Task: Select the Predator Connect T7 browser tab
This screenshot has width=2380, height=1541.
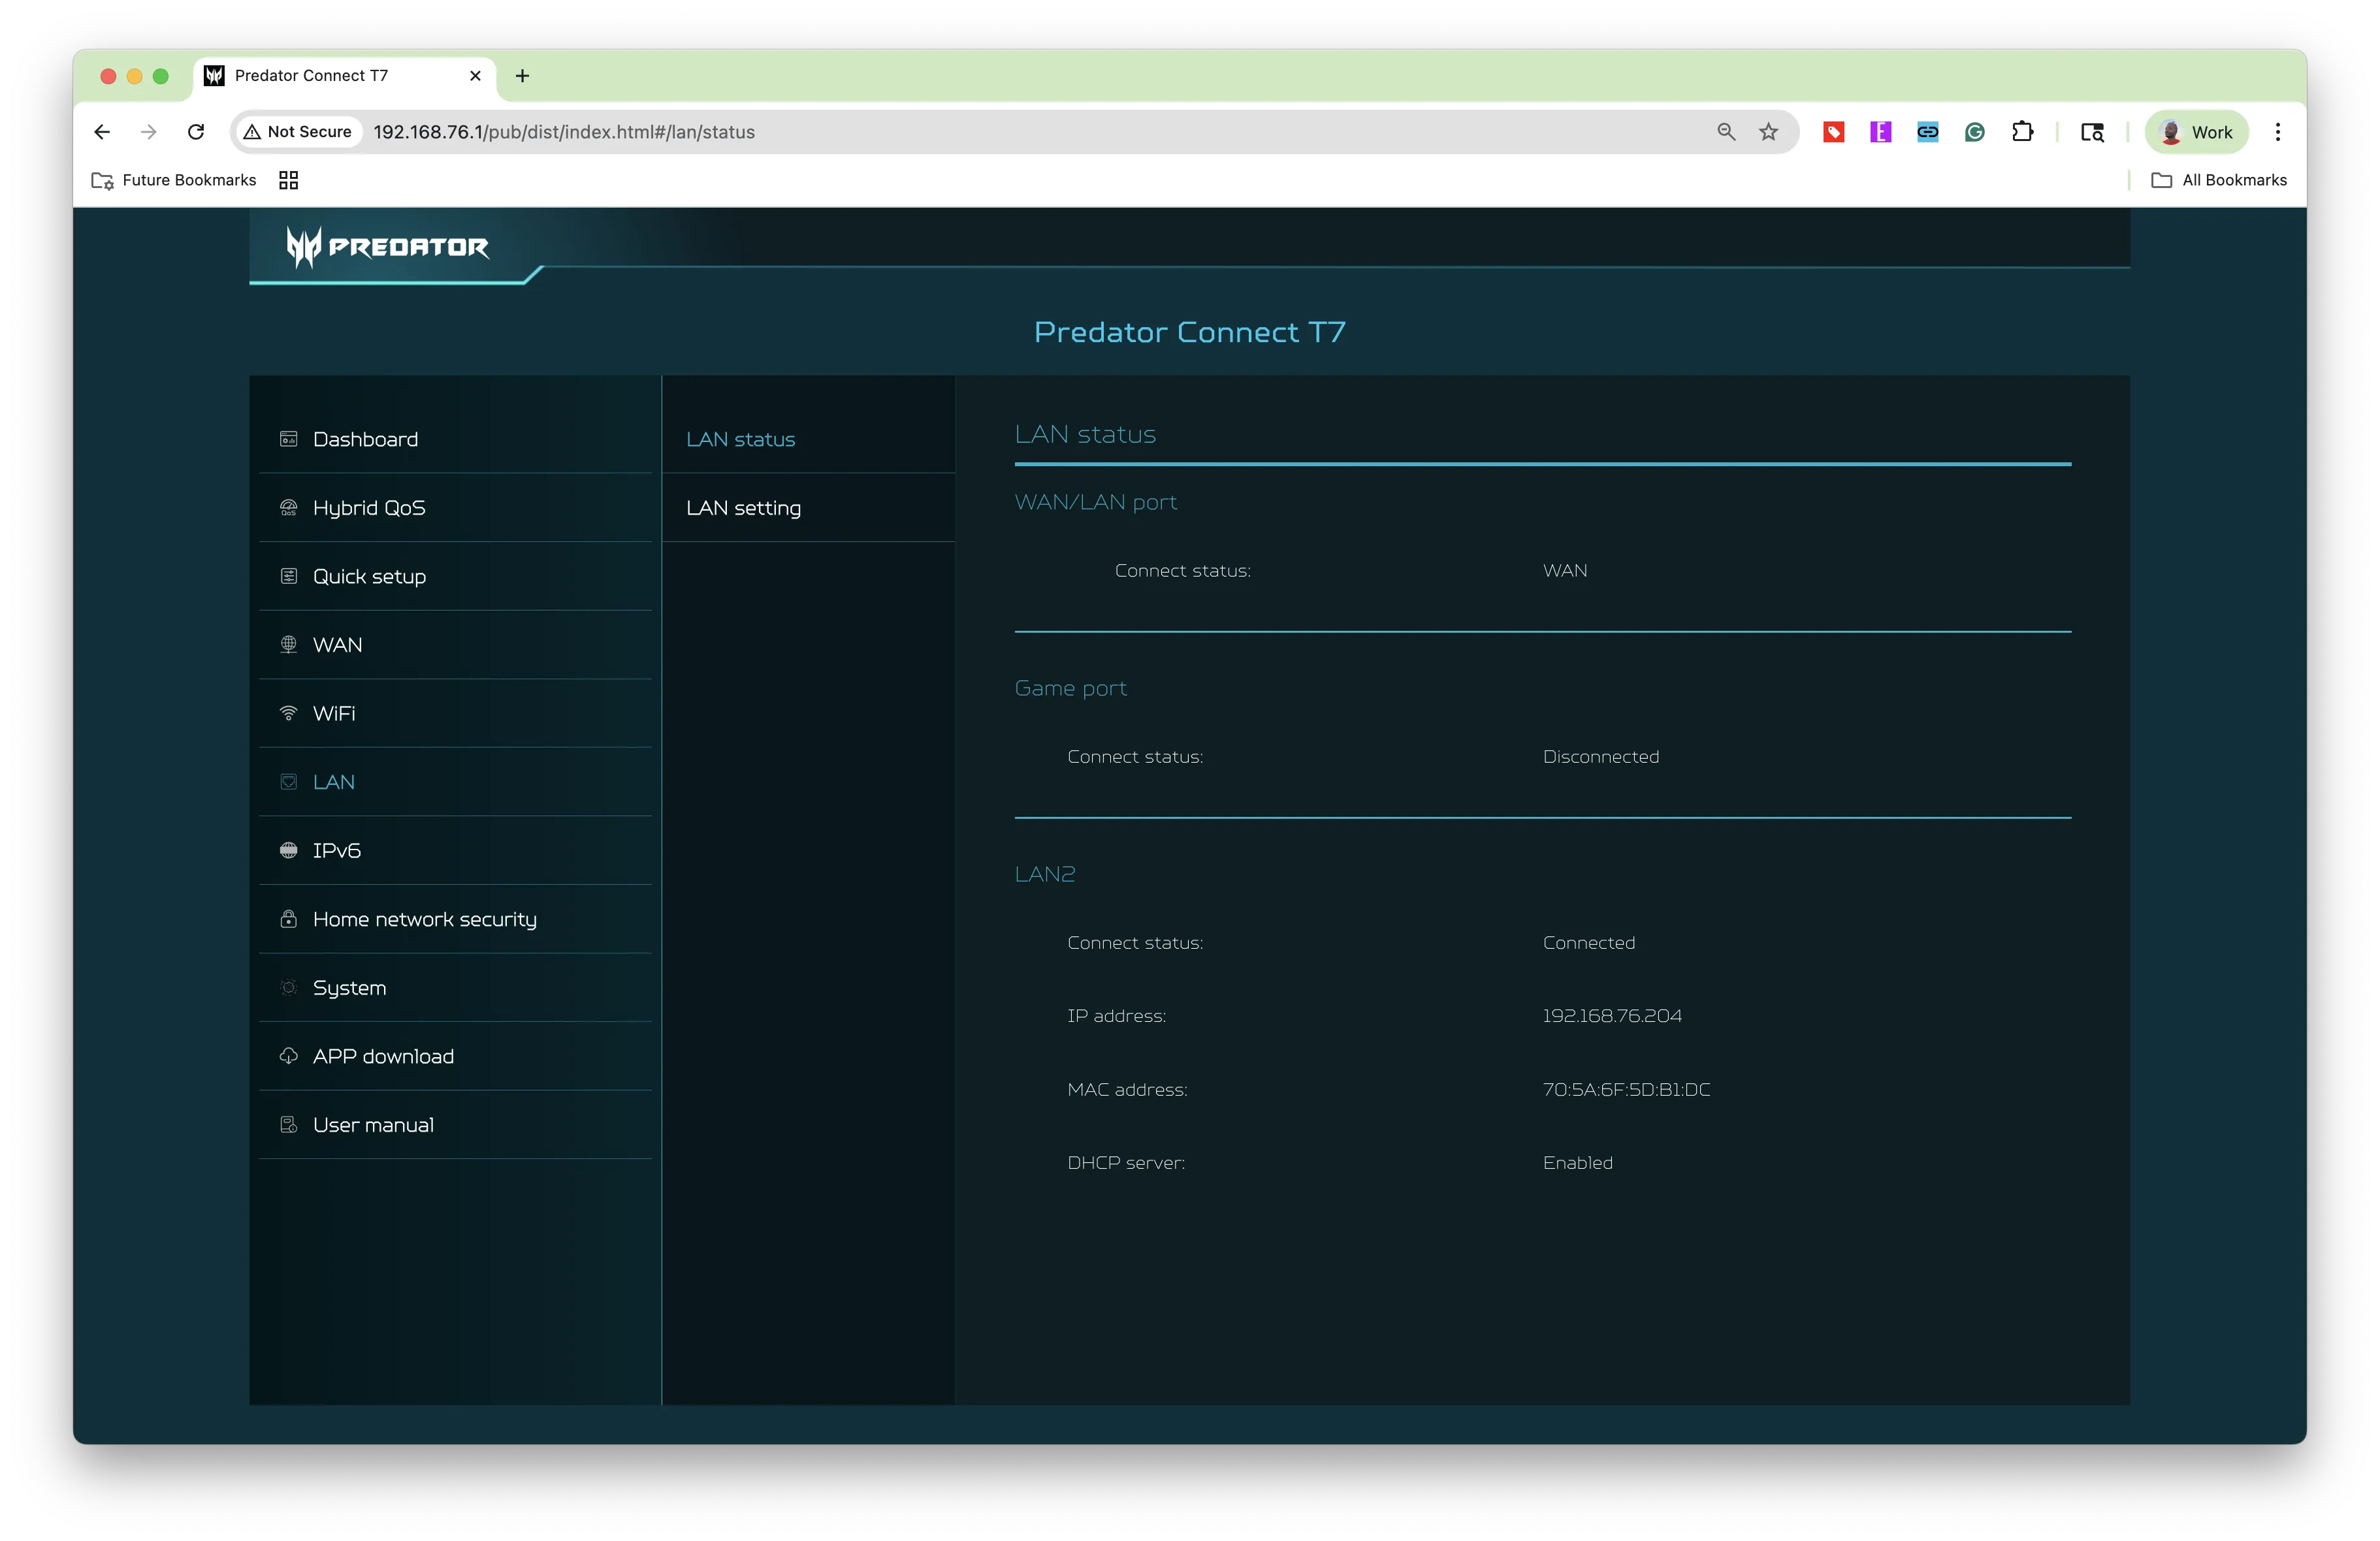Action: 344,76
